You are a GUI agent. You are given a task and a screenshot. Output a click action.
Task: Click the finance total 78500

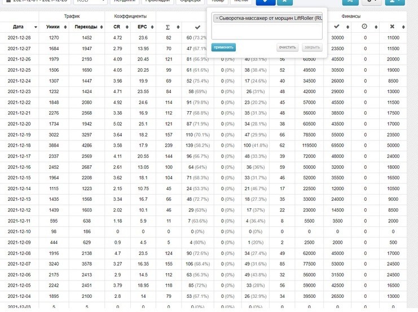[310, 135]
